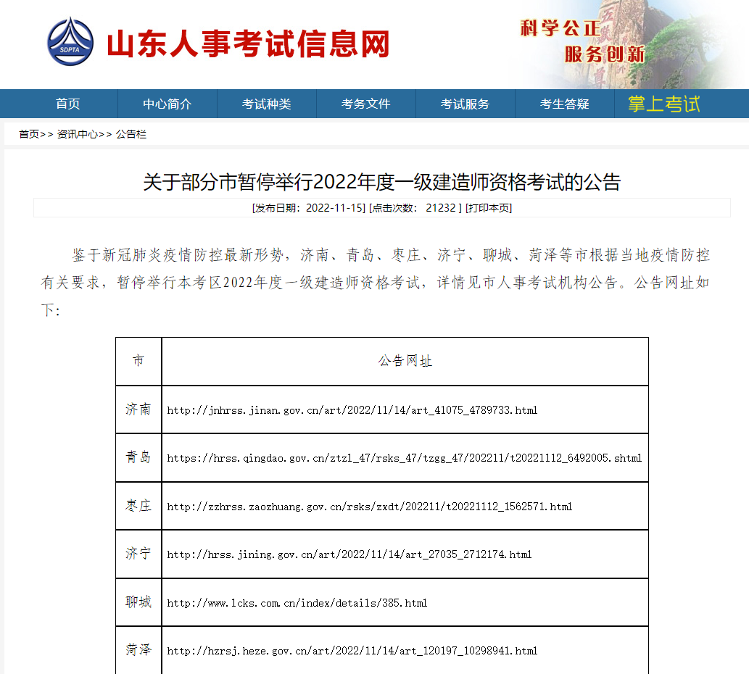The width and height of the screenshot is (749, 674).
Task: Click the 掌上考试 banner button
Action: click(663, 104)
